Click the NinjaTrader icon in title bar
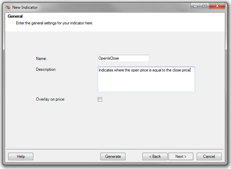This screenshot has width=231, height=169. click(8, 7)
